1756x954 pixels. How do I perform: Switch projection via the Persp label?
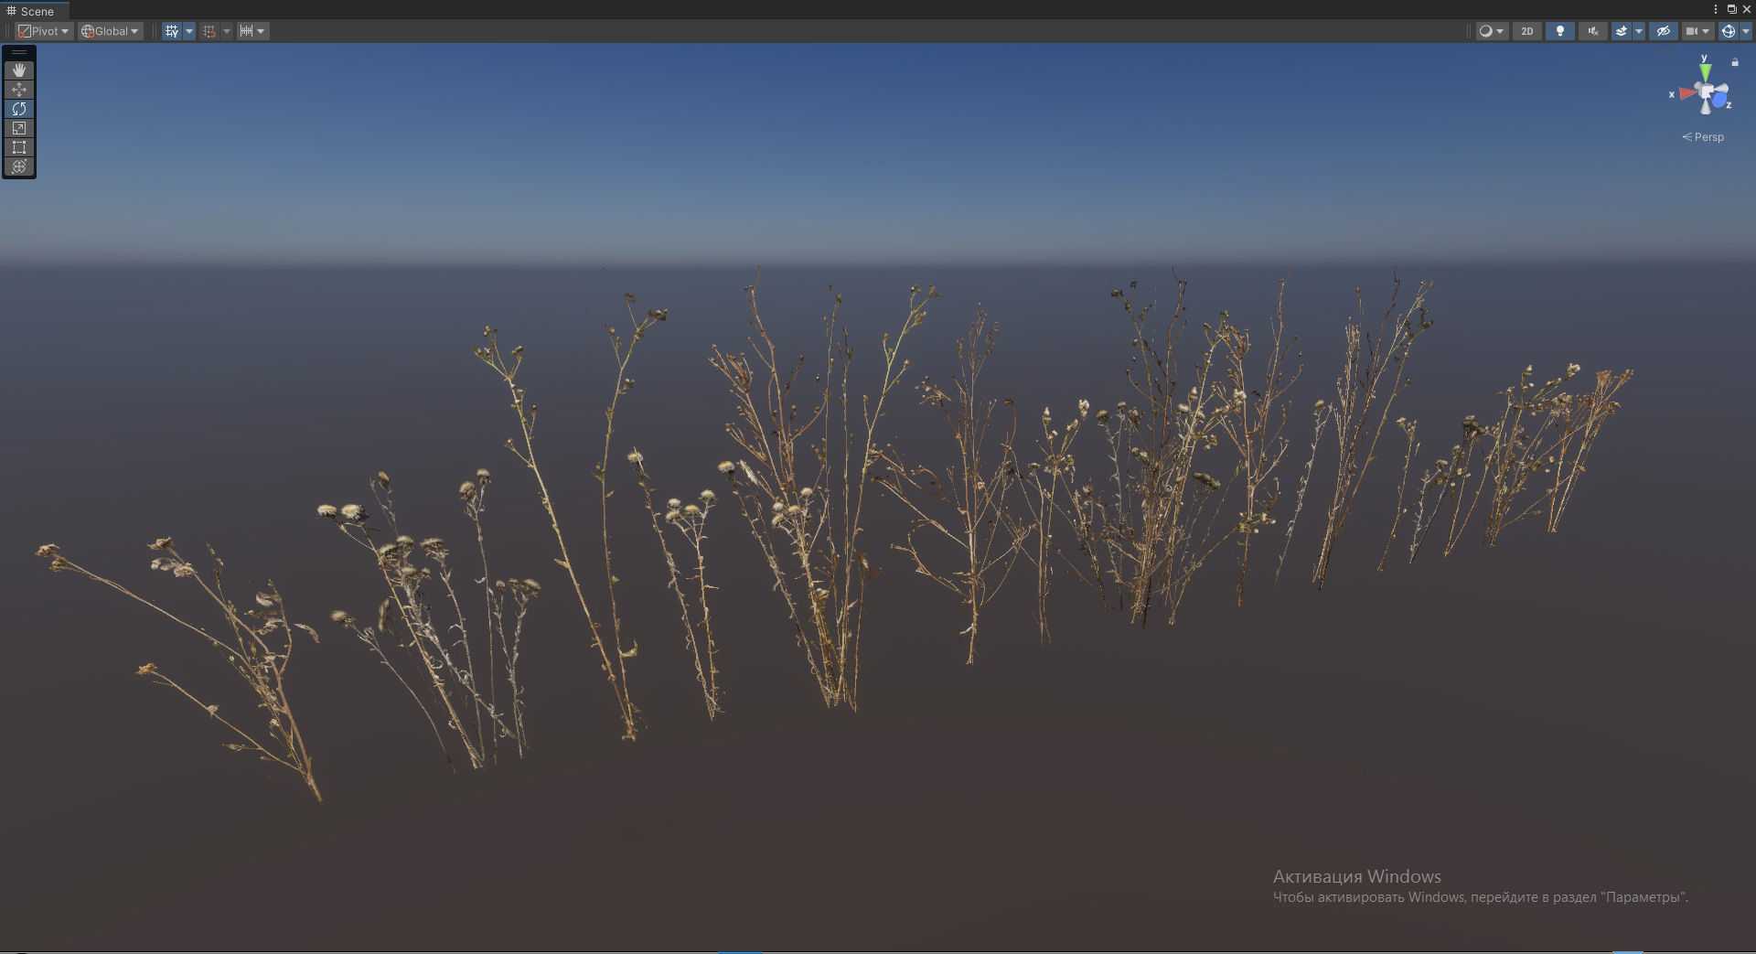point(1703,137)
